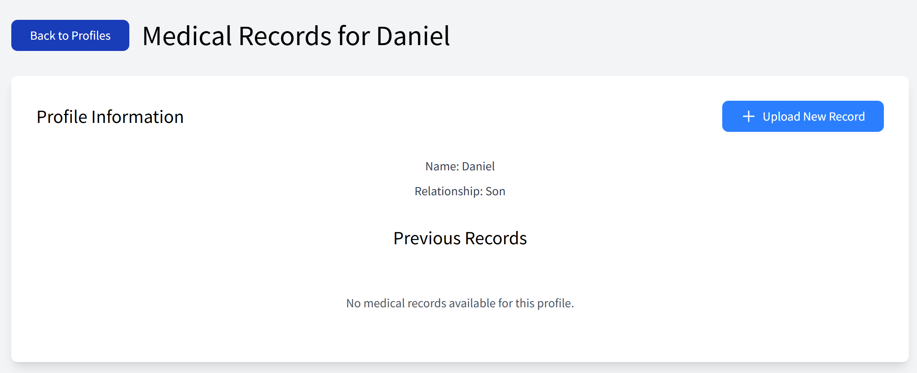This screenshot has height=373, width=917.
Task: Click the no medical records message
Action: [460, 303]
